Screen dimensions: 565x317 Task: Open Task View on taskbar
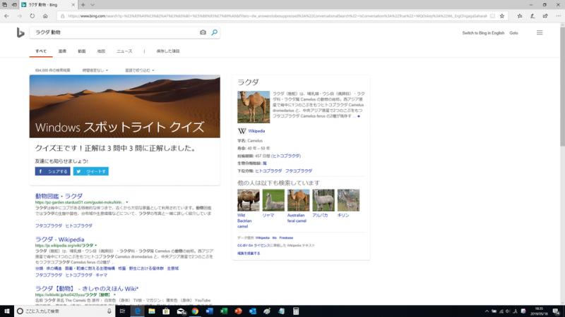pyautogui.click(x=122, y=311)
